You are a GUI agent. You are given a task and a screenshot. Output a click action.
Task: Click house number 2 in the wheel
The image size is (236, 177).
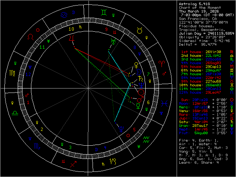pyautogui.click(x=42, y=129)
